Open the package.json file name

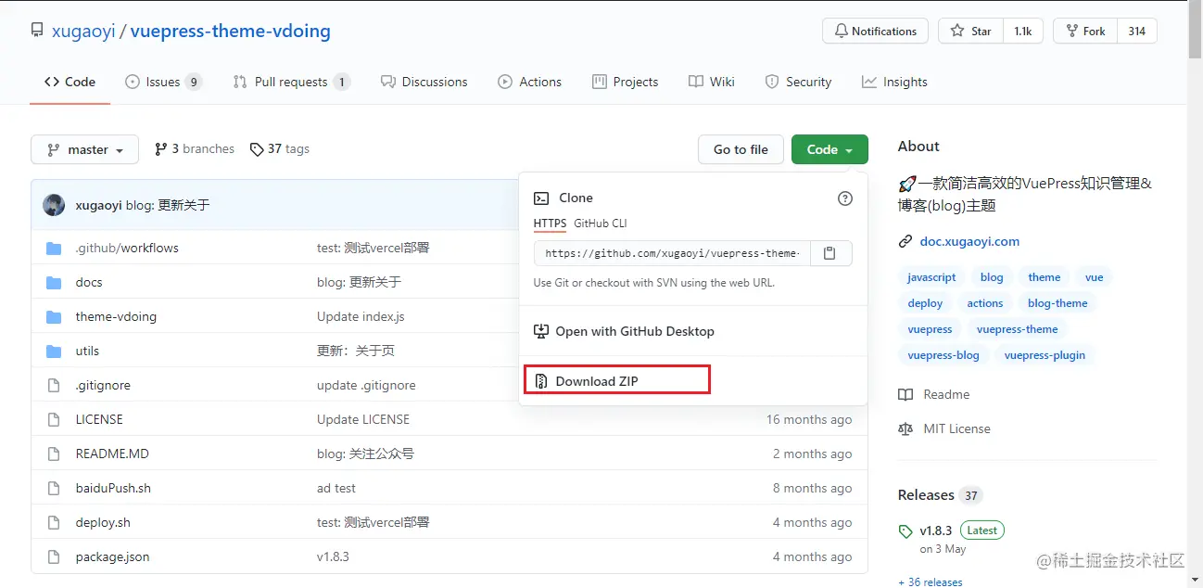pos(112,556)
